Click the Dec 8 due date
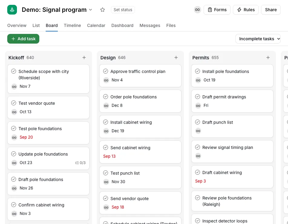288x224 pixels. [117, 105]
